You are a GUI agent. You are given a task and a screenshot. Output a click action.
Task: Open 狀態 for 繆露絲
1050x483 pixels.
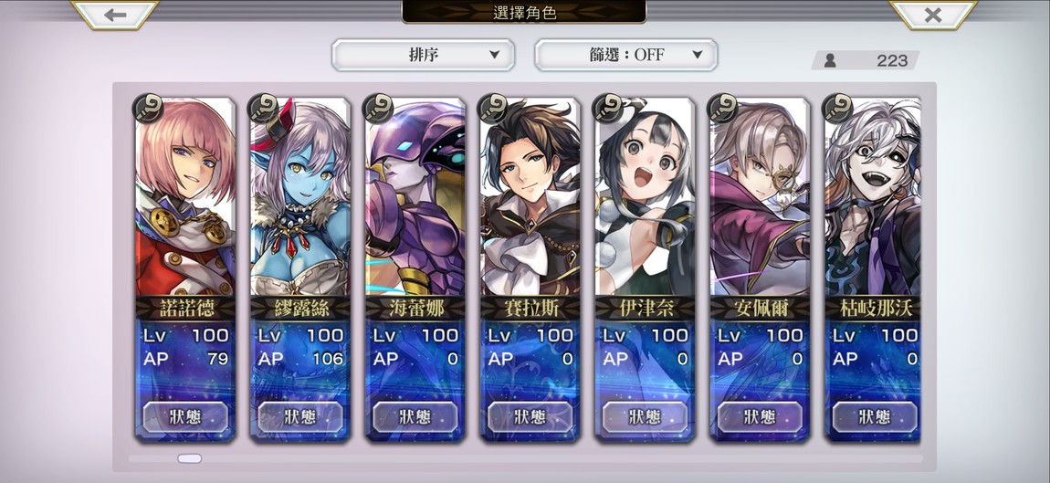point(300,417)
